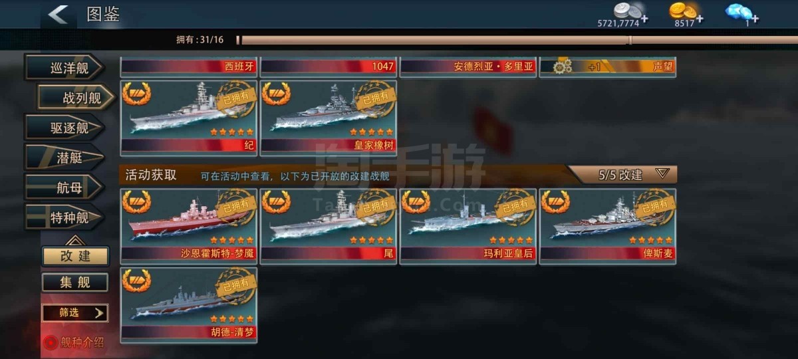Collapse the 5/5 改建 section arrow
The width and height of the screenshot is (798, 359).
tap(662, 174)
